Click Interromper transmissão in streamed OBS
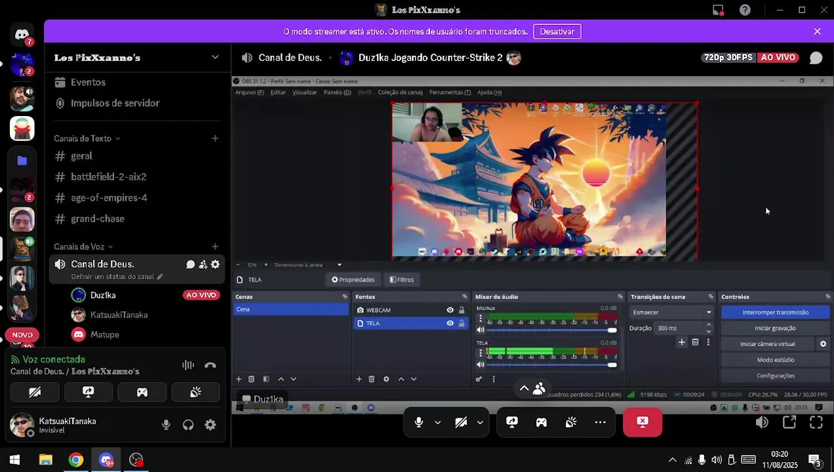 point(775,313)
